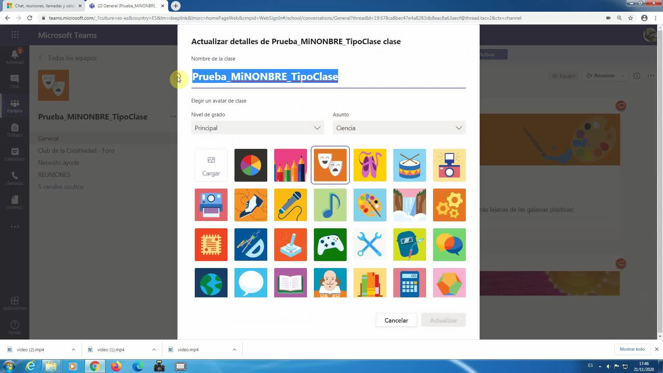This screenshot has width=663, height=373.
Task: Pick the microphone avatar icon
Action: point(290,205)
